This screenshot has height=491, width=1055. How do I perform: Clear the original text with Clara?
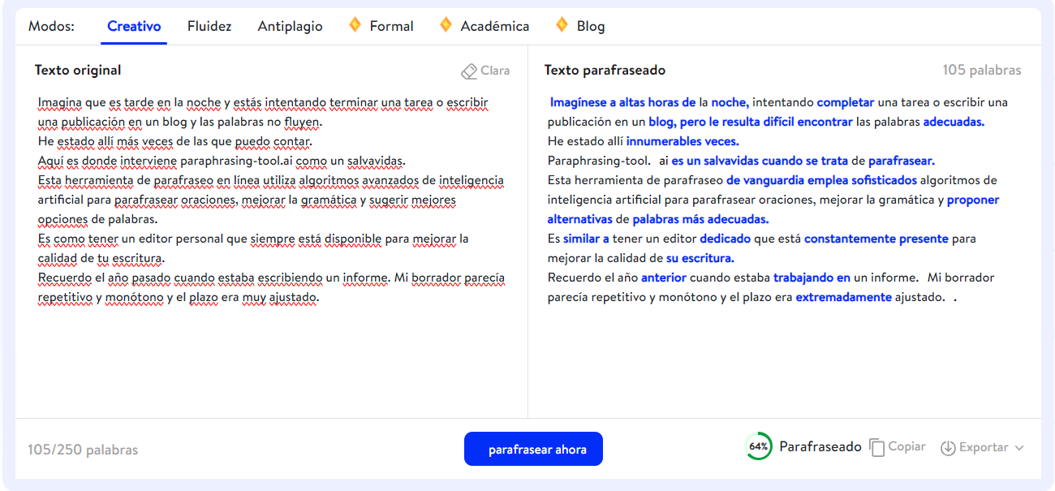[x=485, y=71]
